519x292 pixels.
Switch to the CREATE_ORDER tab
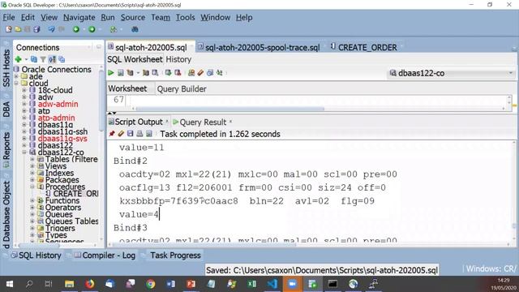[x=367, y=47]
